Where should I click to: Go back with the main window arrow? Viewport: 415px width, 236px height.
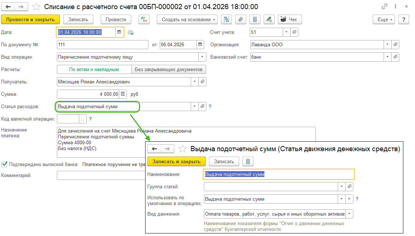8,7
